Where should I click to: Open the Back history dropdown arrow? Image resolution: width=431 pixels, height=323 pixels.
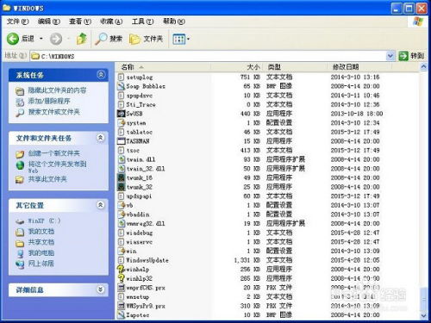pyautogui.click(x=41, y=39)
